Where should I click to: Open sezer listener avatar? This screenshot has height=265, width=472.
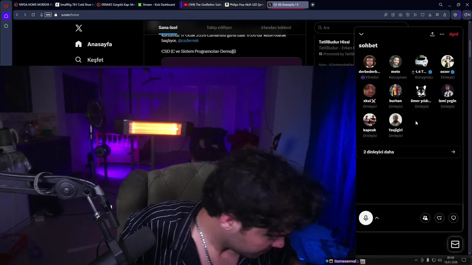448,61
